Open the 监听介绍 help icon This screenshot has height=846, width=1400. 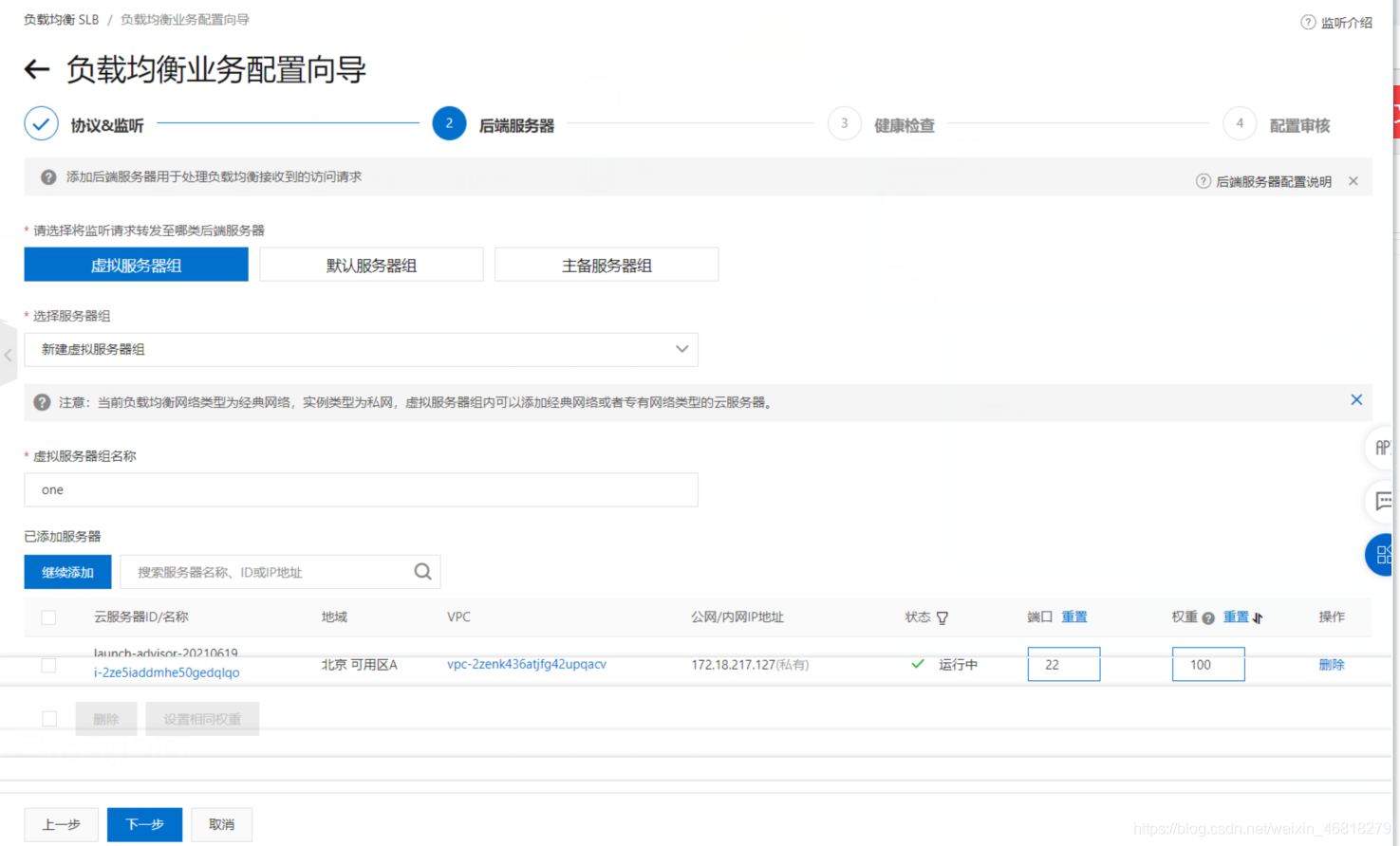1308,22
